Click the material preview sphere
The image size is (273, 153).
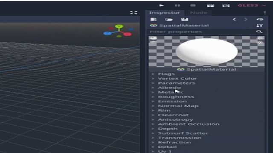tap(206, 51)
